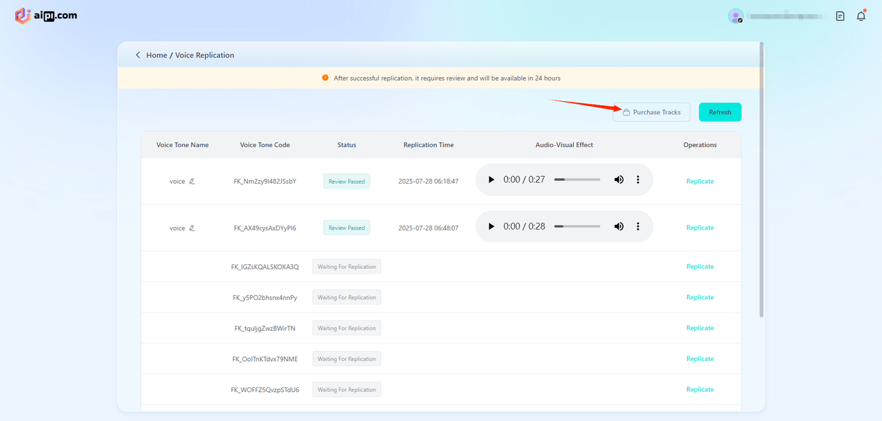
Task: Click the user avatar icon
Action: tap(736, 16)
